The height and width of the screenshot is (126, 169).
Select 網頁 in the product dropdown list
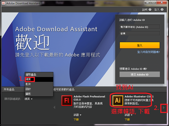(39, 79)
